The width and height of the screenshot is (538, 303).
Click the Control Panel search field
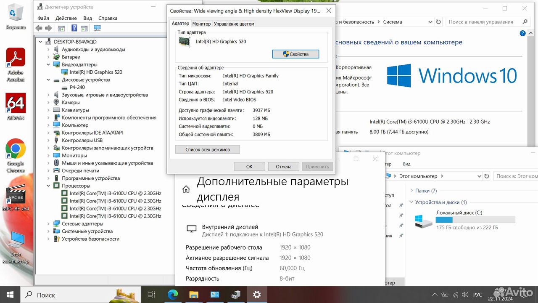tap(488, 22)
